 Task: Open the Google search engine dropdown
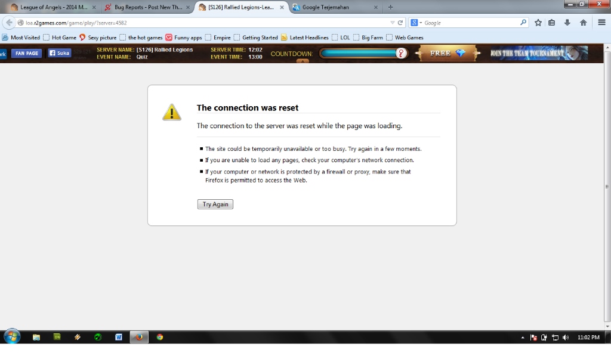[x=416, y=23]
